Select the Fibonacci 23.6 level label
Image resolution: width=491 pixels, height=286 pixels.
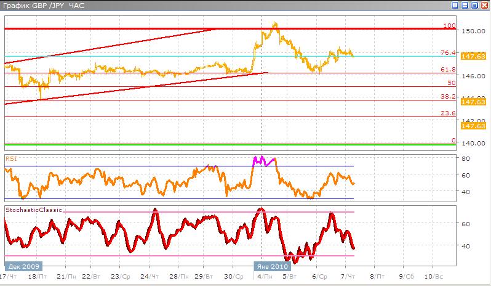(449, 113)
